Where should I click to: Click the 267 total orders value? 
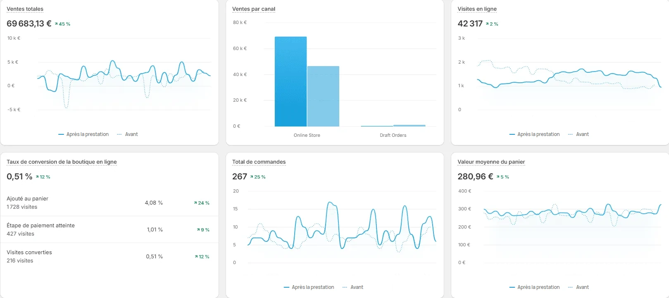[240, 176]
